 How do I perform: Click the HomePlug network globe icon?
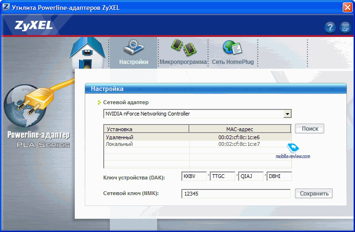[x=232, y=47]
